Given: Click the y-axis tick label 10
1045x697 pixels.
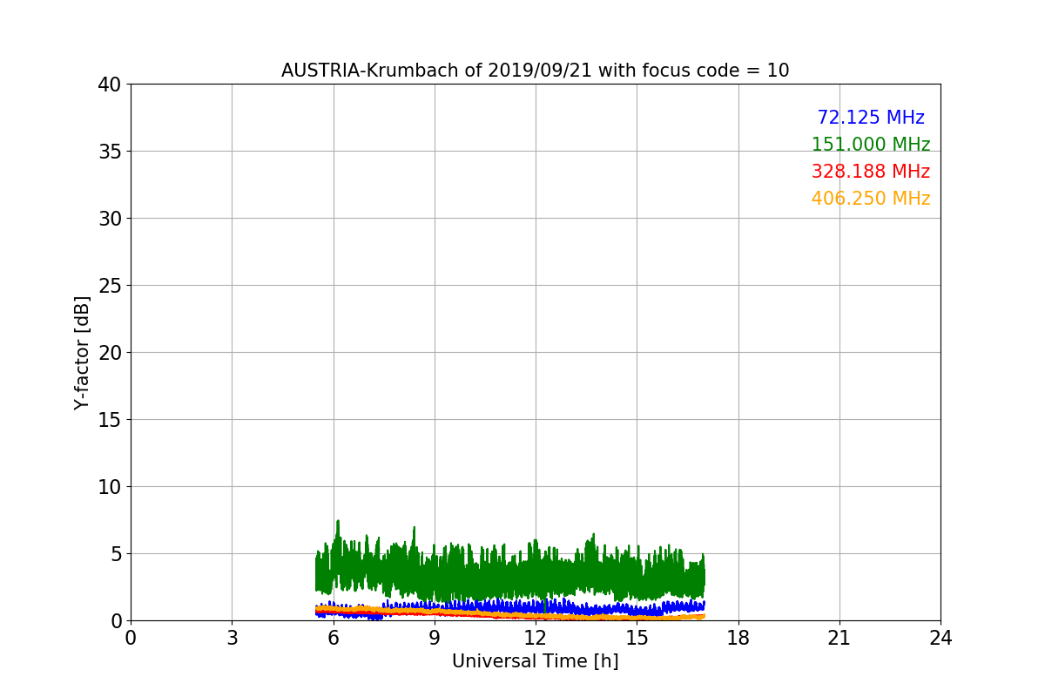Looking at the screenshot, I should (110, 487).
